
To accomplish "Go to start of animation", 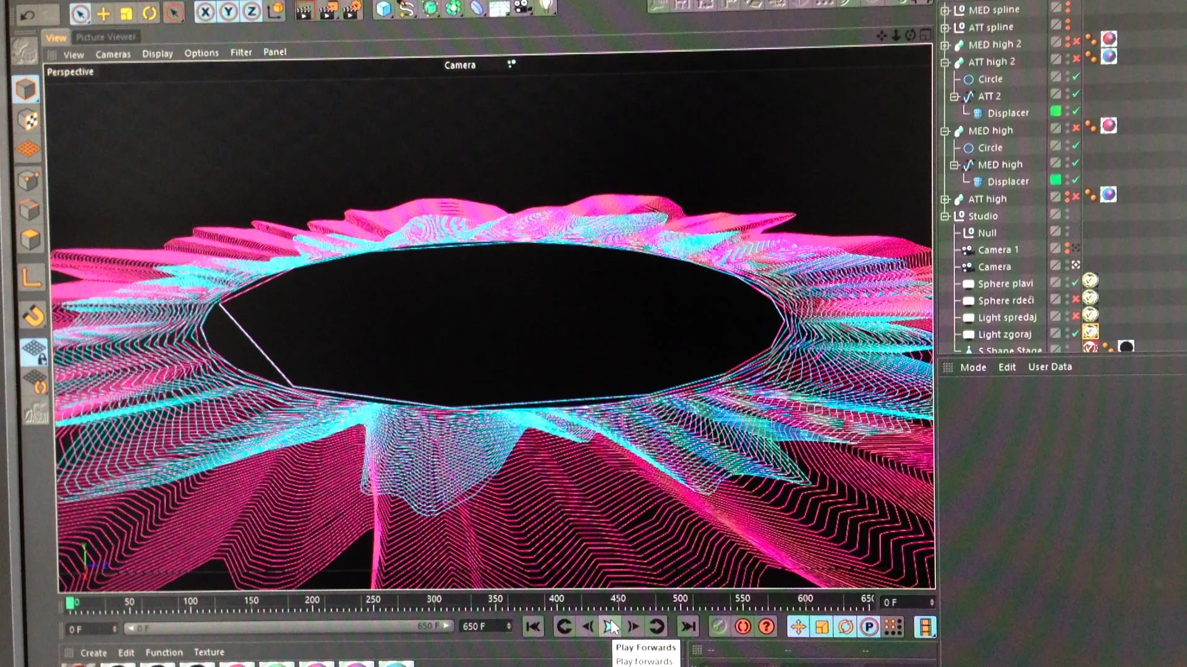I will 532,627.
